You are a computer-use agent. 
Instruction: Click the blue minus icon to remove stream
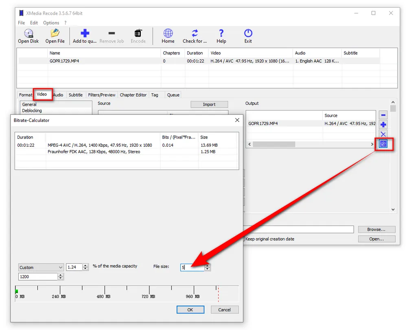tap(383, 115)
